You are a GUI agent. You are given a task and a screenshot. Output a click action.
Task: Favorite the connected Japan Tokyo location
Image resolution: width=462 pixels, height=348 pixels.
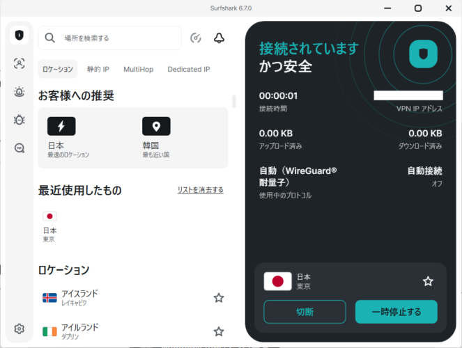[428, 281]
